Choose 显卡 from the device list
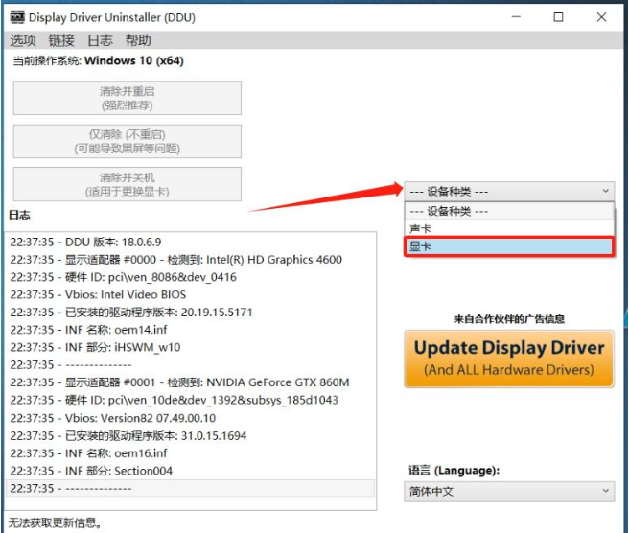Image resolution: width=629 pixels, height=533 pixels. (509, 246)
